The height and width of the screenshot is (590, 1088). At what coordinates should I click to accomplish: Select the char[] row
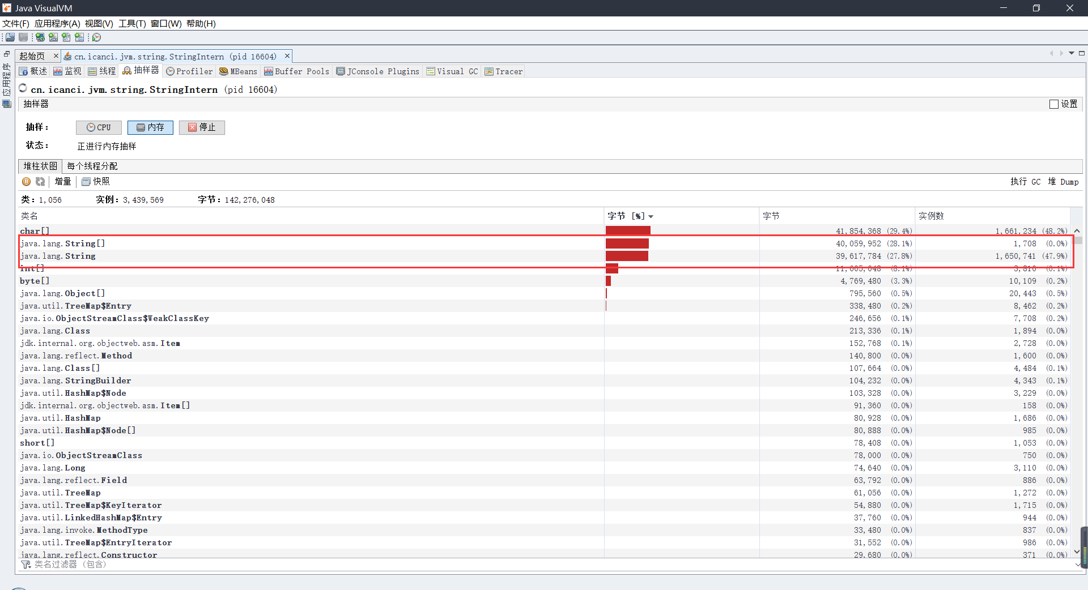tap(544, 231)
